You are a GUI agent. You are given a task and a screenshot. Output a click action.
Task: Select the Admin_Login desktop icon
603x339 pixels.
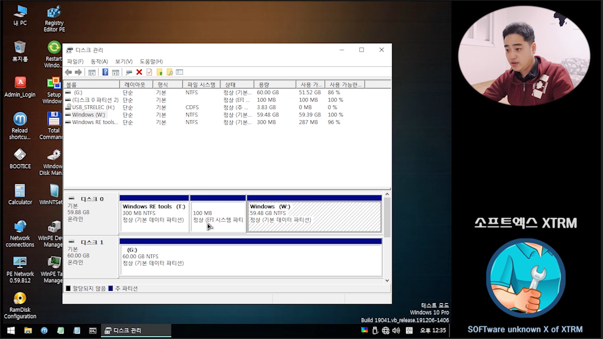click(20, 87)
